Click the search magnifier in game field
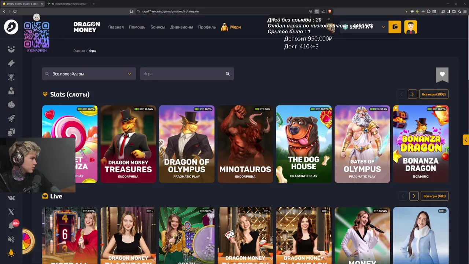Viewport: 469px width, 264px height. point(228,74)
